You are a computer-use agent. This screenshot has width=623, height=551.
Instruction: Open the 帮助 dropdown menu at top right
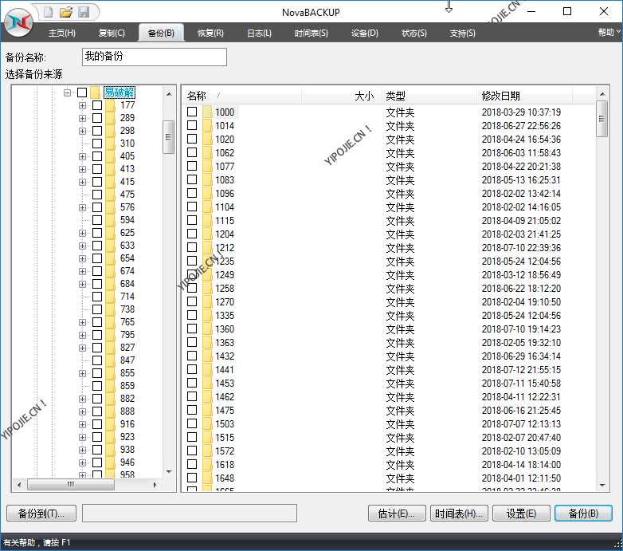coord(606,33)
